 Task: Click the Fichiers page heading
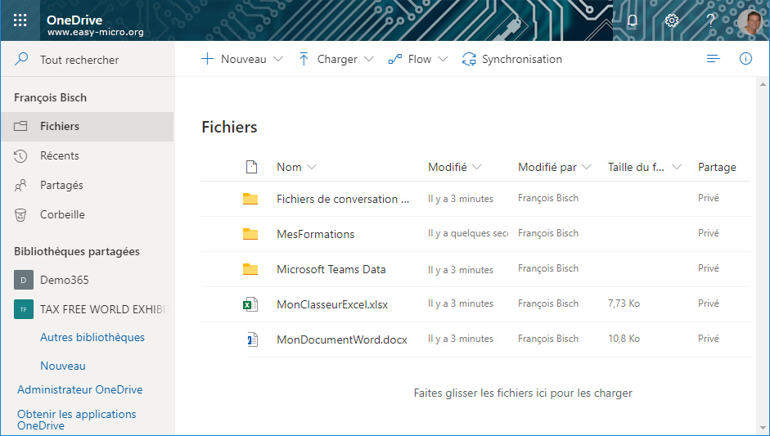229,127
